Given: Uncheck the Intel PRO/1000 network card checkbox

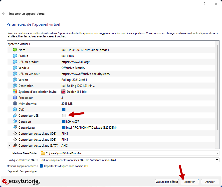Looking at the screenshot, I should 64,127.
